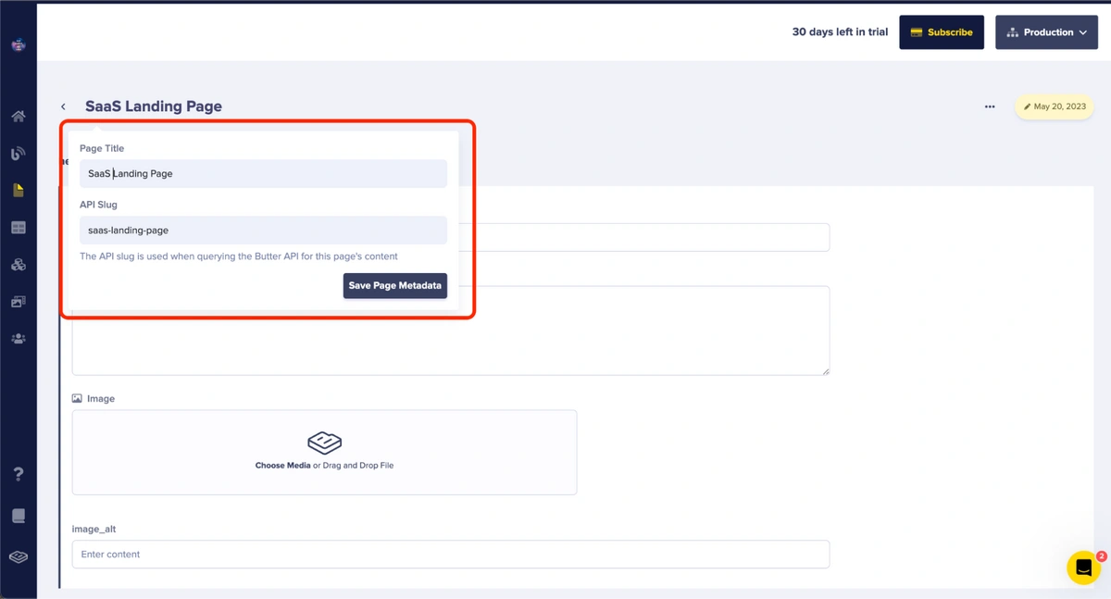Click into the API Slug field
1111x599 pixels.
tap(263, 230)
